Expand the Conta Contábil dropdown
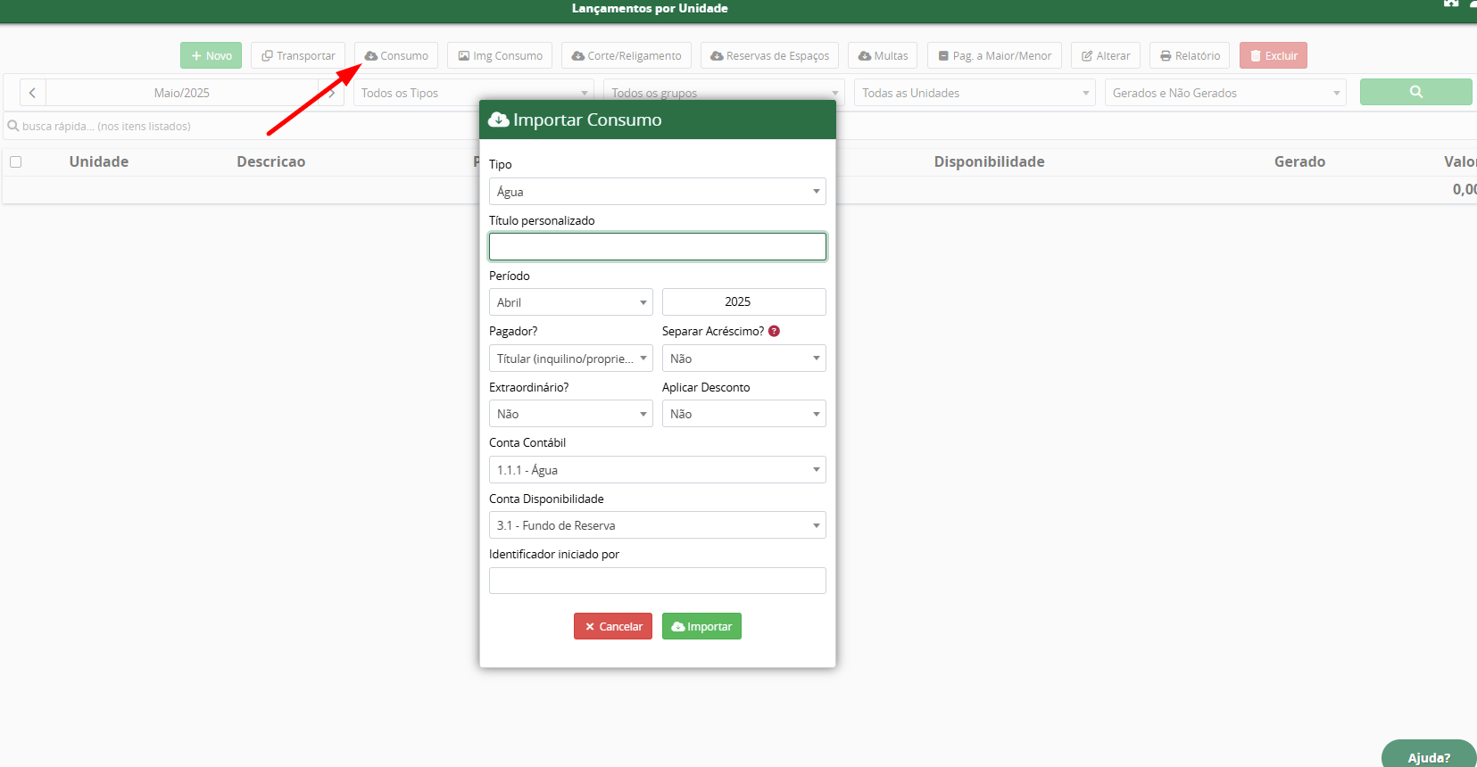1477x767 pixels. 657,470
